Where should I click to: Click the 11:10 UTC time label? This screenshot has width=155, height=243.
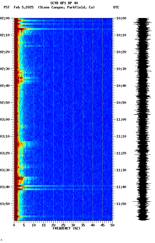coord(121,136)
